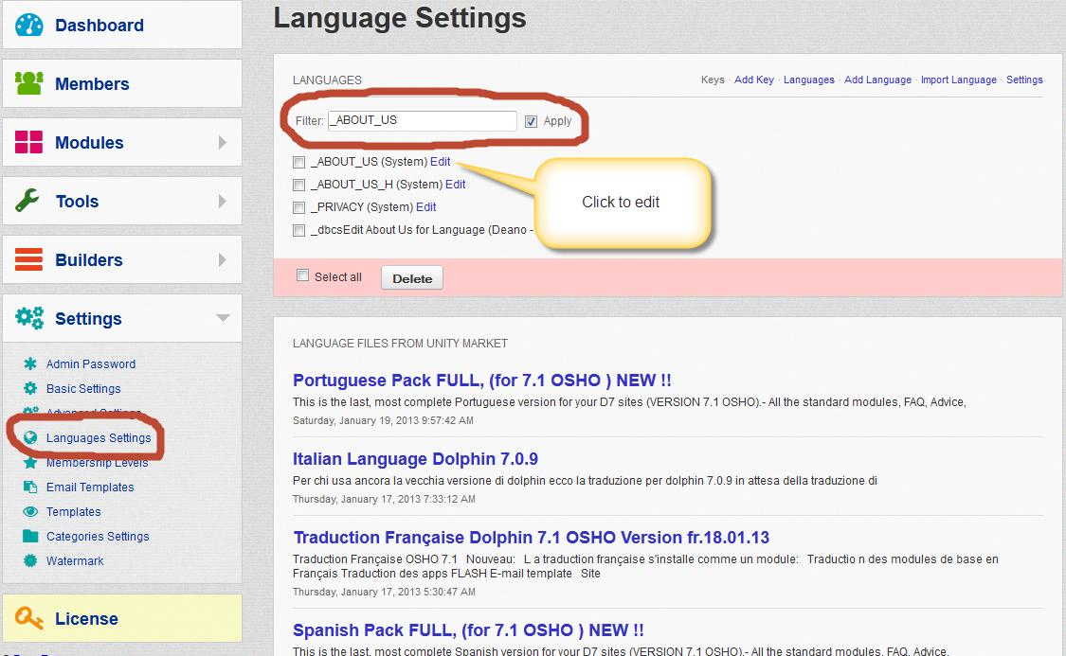1066x656 pixels.
Task: Click the Tools wrench icon
Action: click(29, 202)
